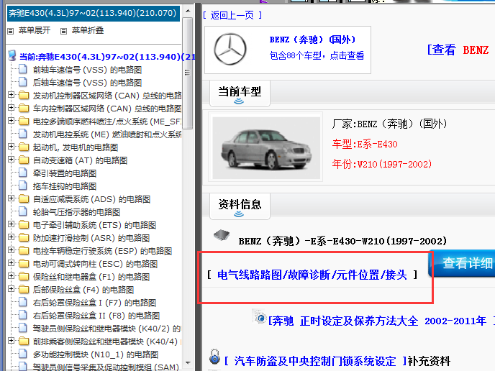
Task: Click folder icon of 电子牵引辅助系统 (ETS)
Action: (x=23, y=224)
